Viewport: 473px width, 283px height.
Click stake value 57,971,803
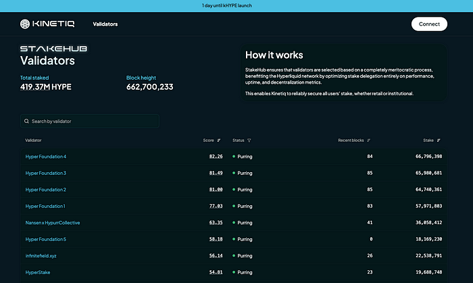pos(428,206)
